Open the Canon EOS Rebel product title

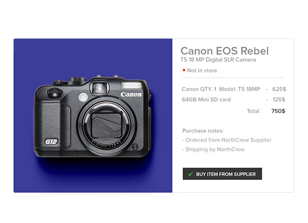tap(224, 51)
